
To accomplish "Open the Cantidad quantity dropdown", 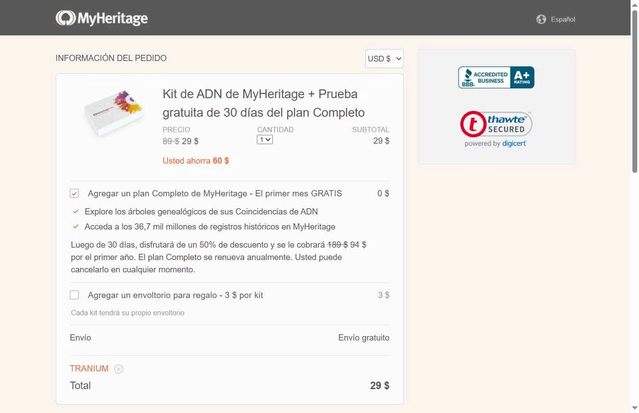I will pos(265,140).
